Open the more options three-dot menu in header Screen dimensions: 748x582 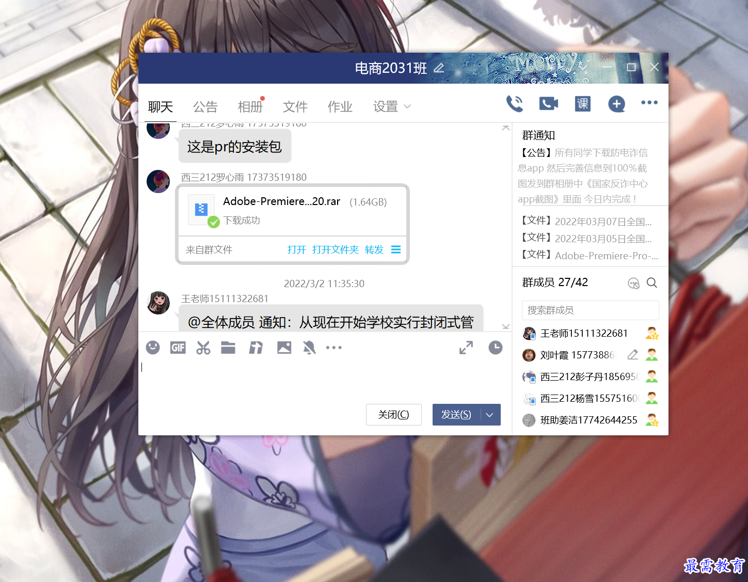(649, 102)
